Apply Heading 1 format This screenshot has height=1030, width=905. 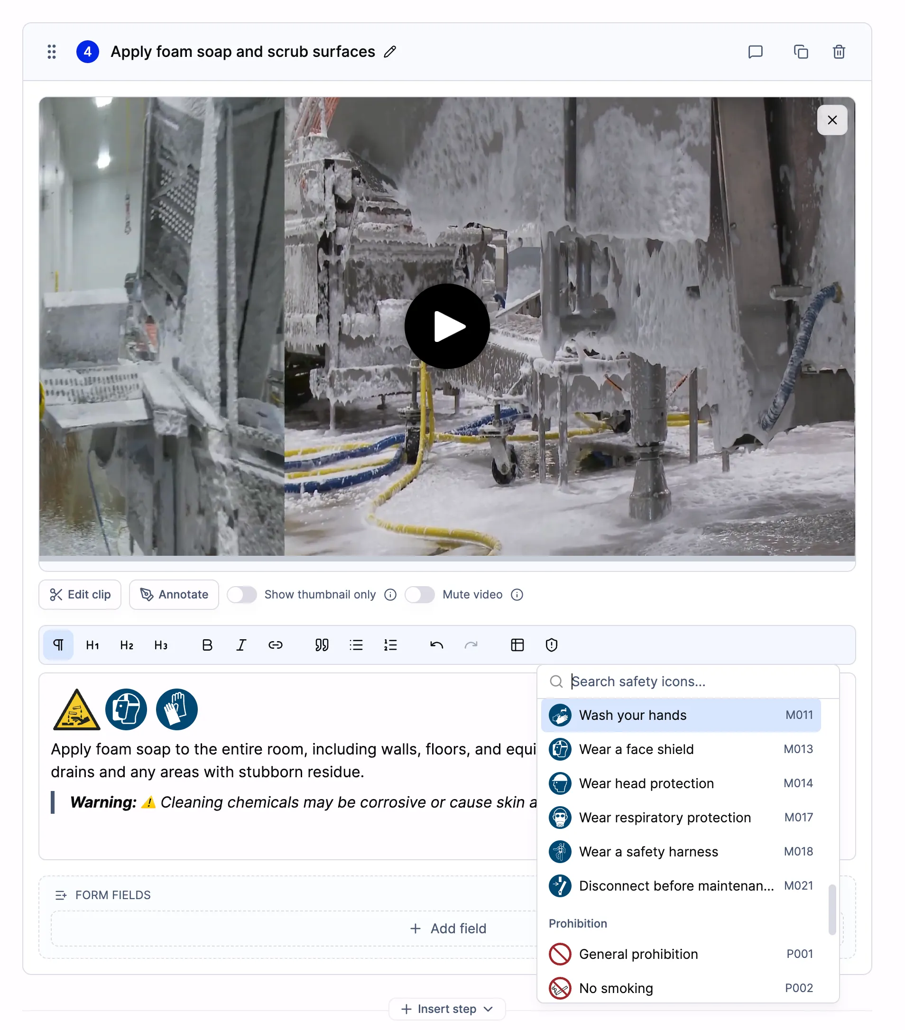[x=92, y=645]
